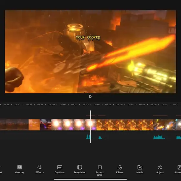Click the home indicator bar at bottom
Screen dimensions: 181x181
coord(90,179)
